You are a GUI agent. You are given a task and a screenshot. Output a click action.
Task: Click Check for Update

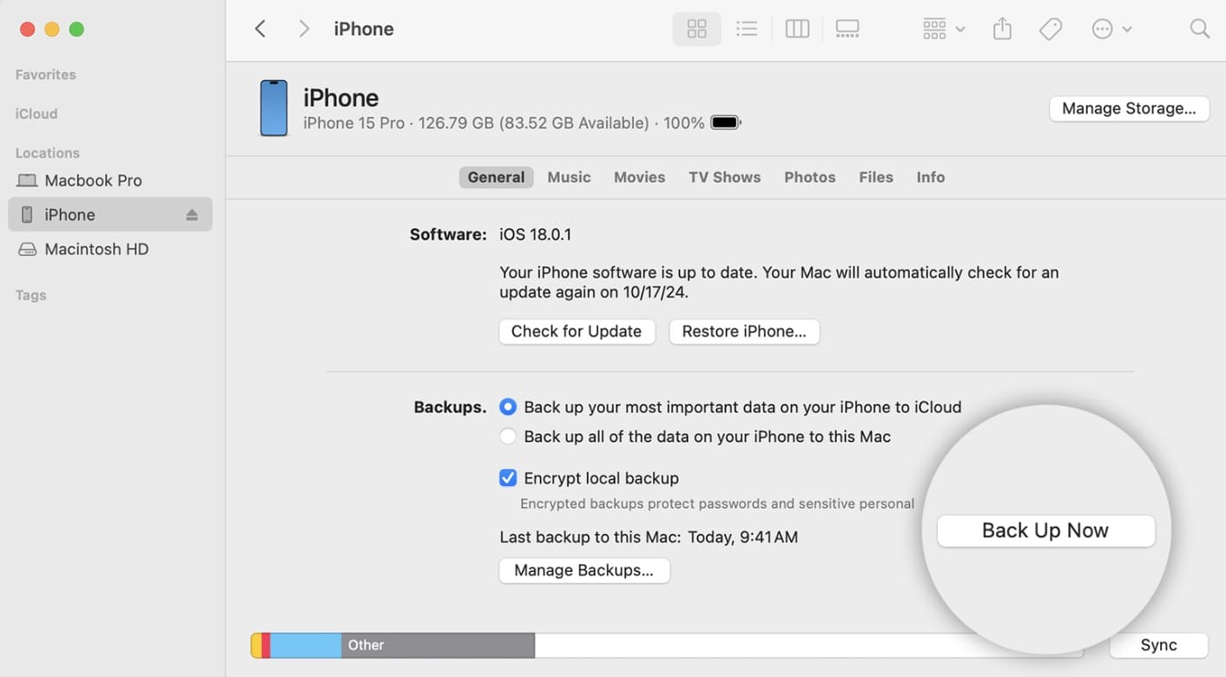[577, 332]
